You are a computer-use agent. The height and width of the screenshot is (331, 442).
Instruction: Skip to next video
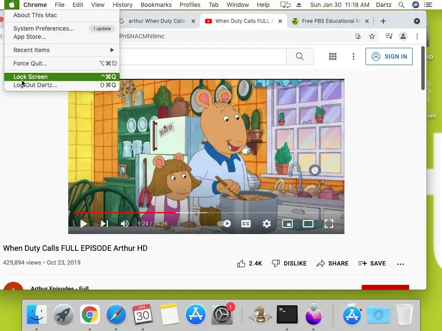(104, 224)
